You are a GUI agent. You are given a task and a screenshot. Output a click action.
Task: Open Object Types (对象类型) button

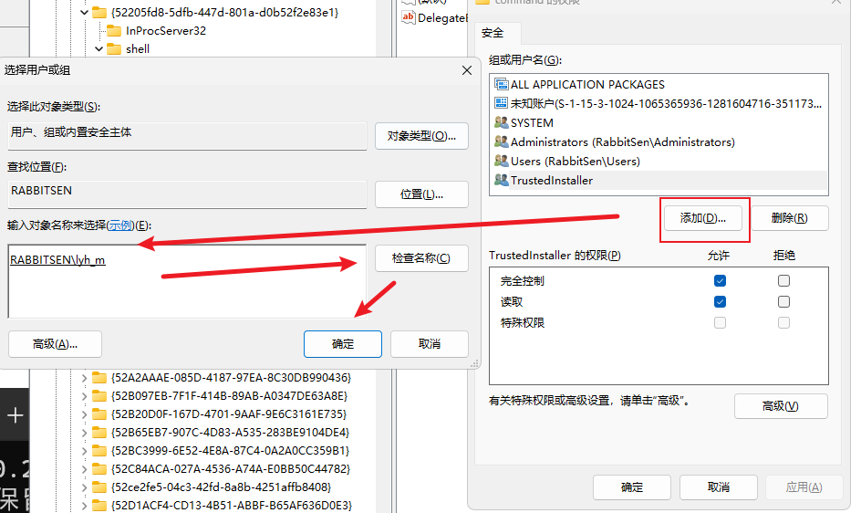[x=421, y=136]
